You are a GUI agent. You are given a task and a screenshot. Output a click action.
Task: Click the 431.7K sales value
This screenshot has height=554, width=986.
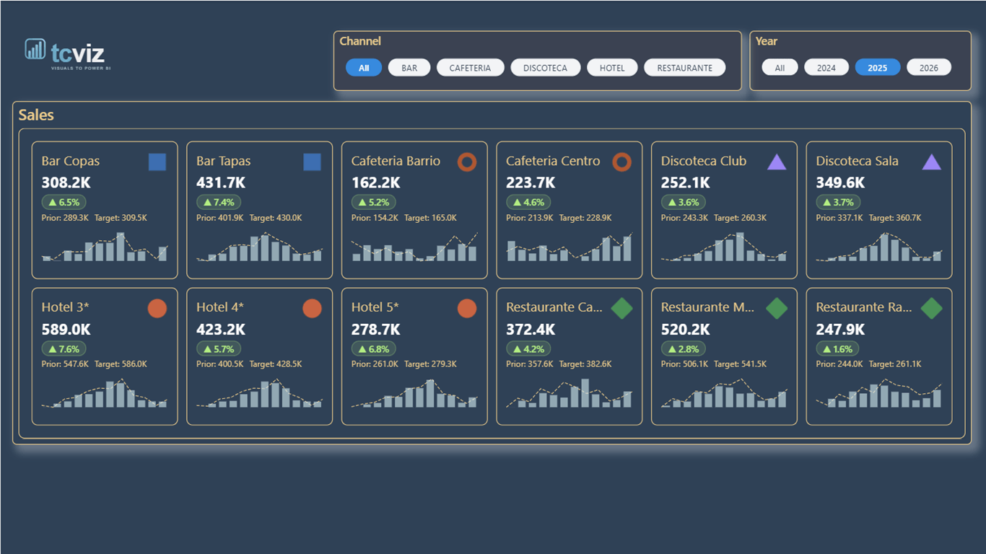pyautogui.click(x=221, y=183)
